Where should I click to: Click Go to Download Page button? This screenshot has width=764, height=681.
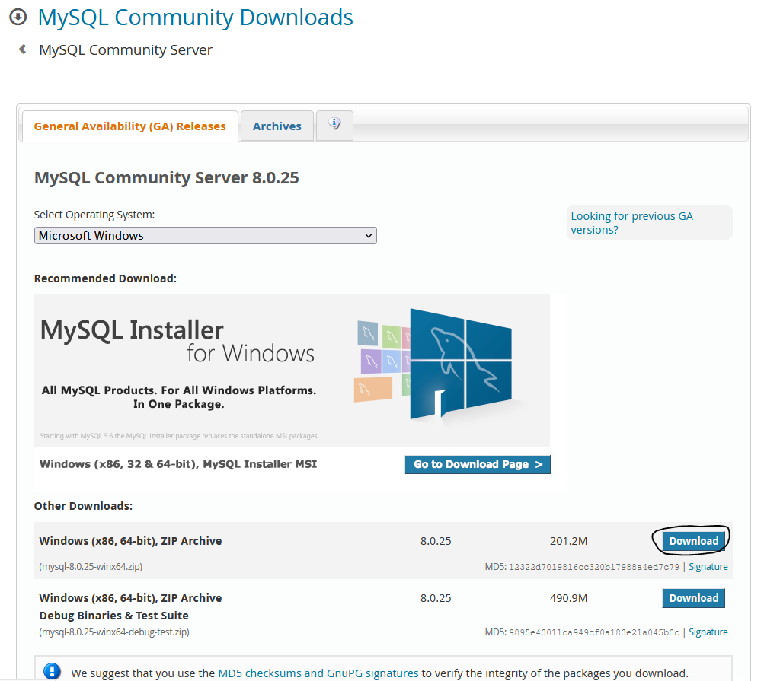click(x=477, y=464)
